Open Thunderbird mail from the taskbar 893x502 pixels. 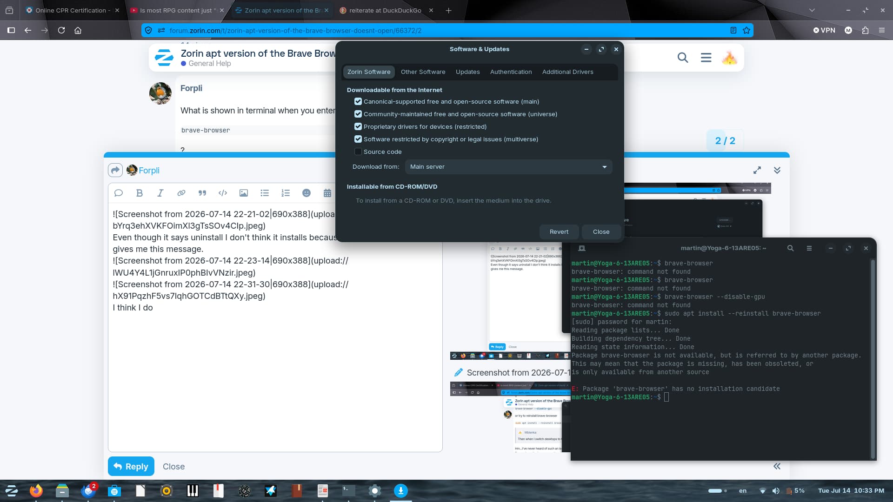[x=88, y=490]
